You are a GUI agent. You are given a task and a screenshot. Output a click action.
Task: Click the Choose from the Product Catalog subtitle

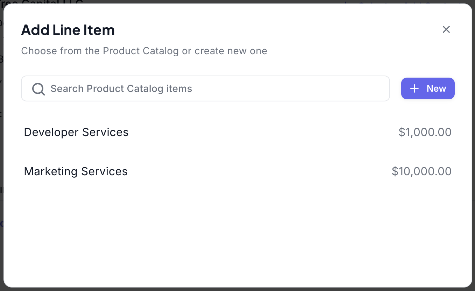(x=144, y=51)
